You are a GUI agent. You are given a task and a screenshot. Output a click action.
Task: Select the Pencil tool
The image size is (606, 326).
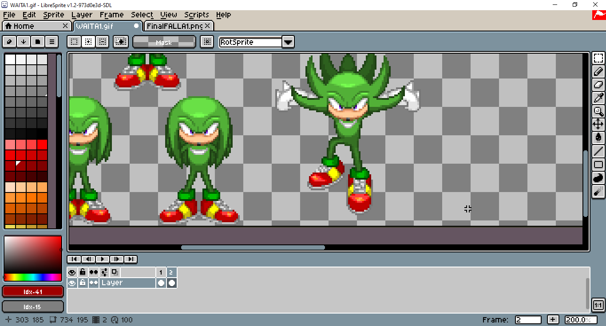pyautogui.click(x=598, y=71)
